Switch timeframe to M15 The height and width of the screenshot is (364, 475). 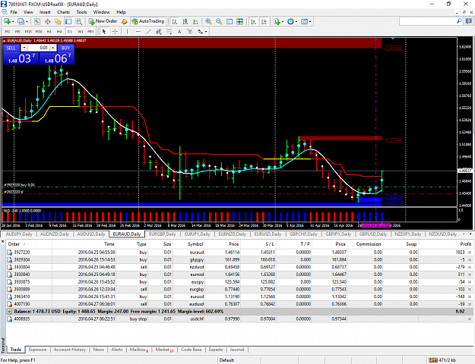28,31
